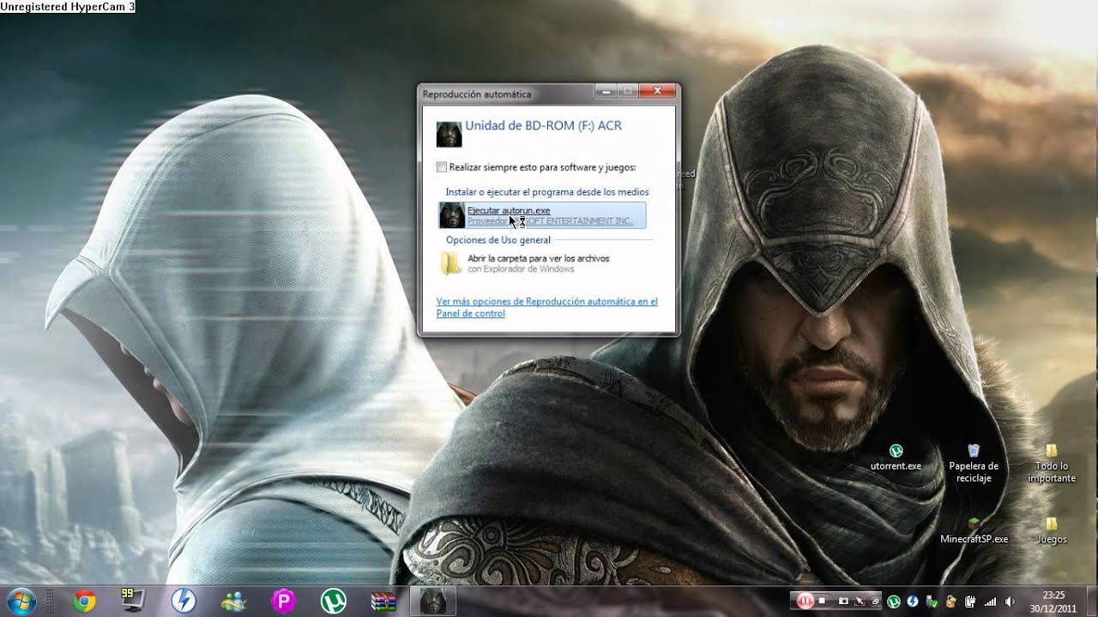Select Juegos desktop folder

(x=1052, y=530)
